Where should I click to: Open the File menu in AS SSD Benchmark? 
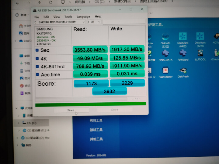(x=36, y=17)
